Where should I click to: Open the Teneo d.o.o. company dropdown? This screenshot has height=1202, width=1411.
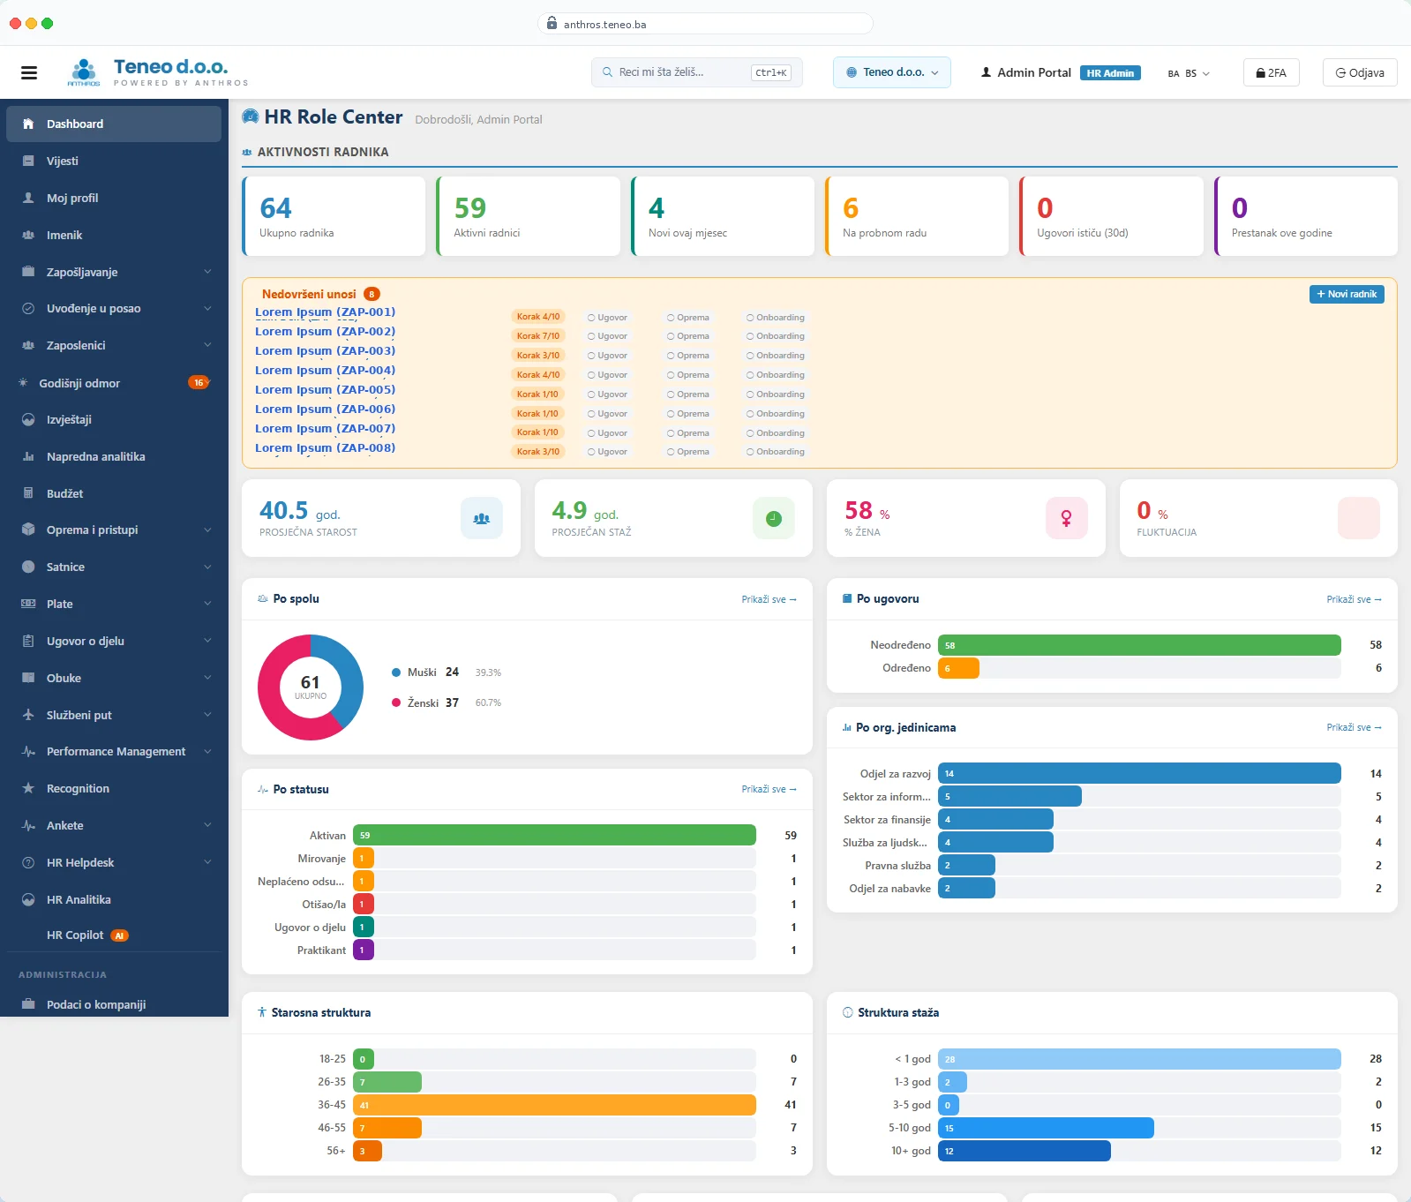(x=892, y=72)
